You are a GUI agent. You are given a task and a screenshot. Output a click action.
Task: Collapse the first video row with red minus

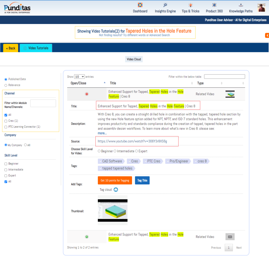point(87,94)
